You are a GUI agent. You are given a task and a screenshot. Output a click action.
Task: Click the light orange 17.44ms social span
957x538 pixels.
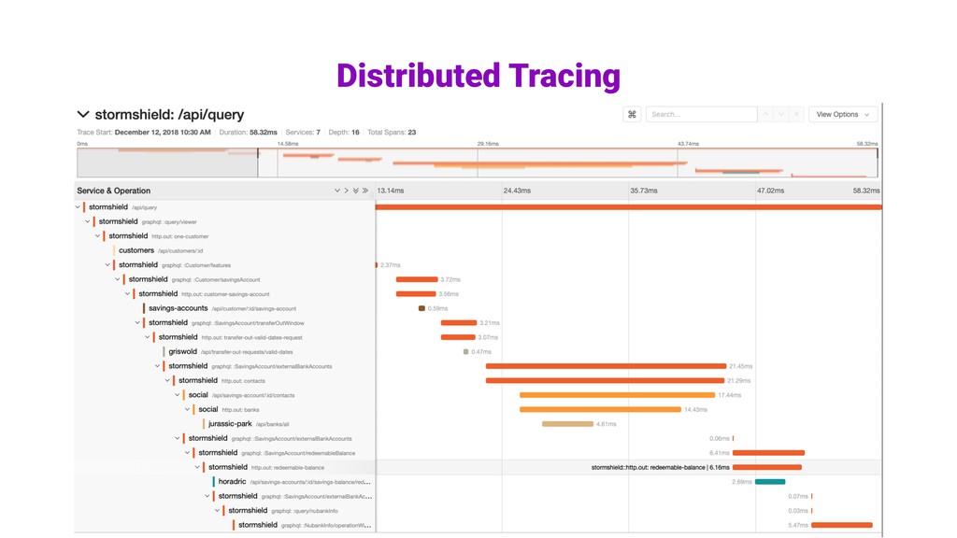pos(617,395)
